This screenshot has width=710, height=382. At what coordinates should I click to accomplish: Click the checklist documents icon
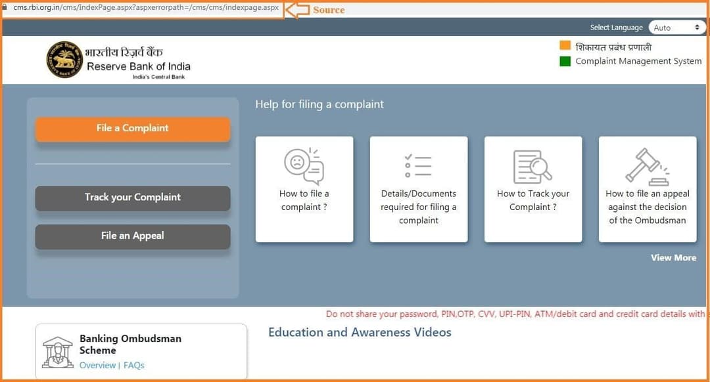click(x=418, y=165)
